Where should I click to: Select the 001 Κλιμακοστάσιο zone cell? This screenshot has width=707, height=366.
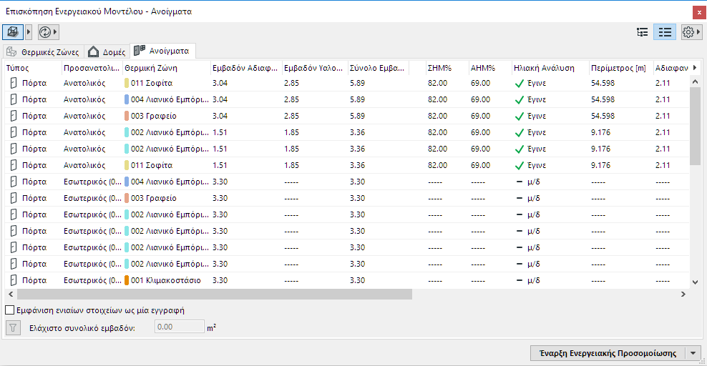point(167,280)
